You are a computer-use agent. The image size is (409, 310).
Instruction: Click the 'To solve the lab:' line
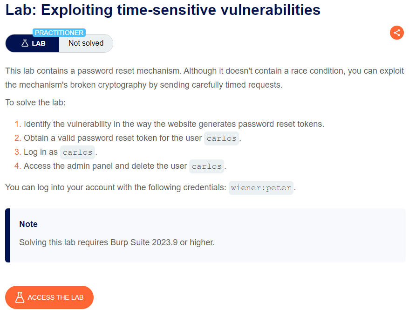tap(35, 102)
